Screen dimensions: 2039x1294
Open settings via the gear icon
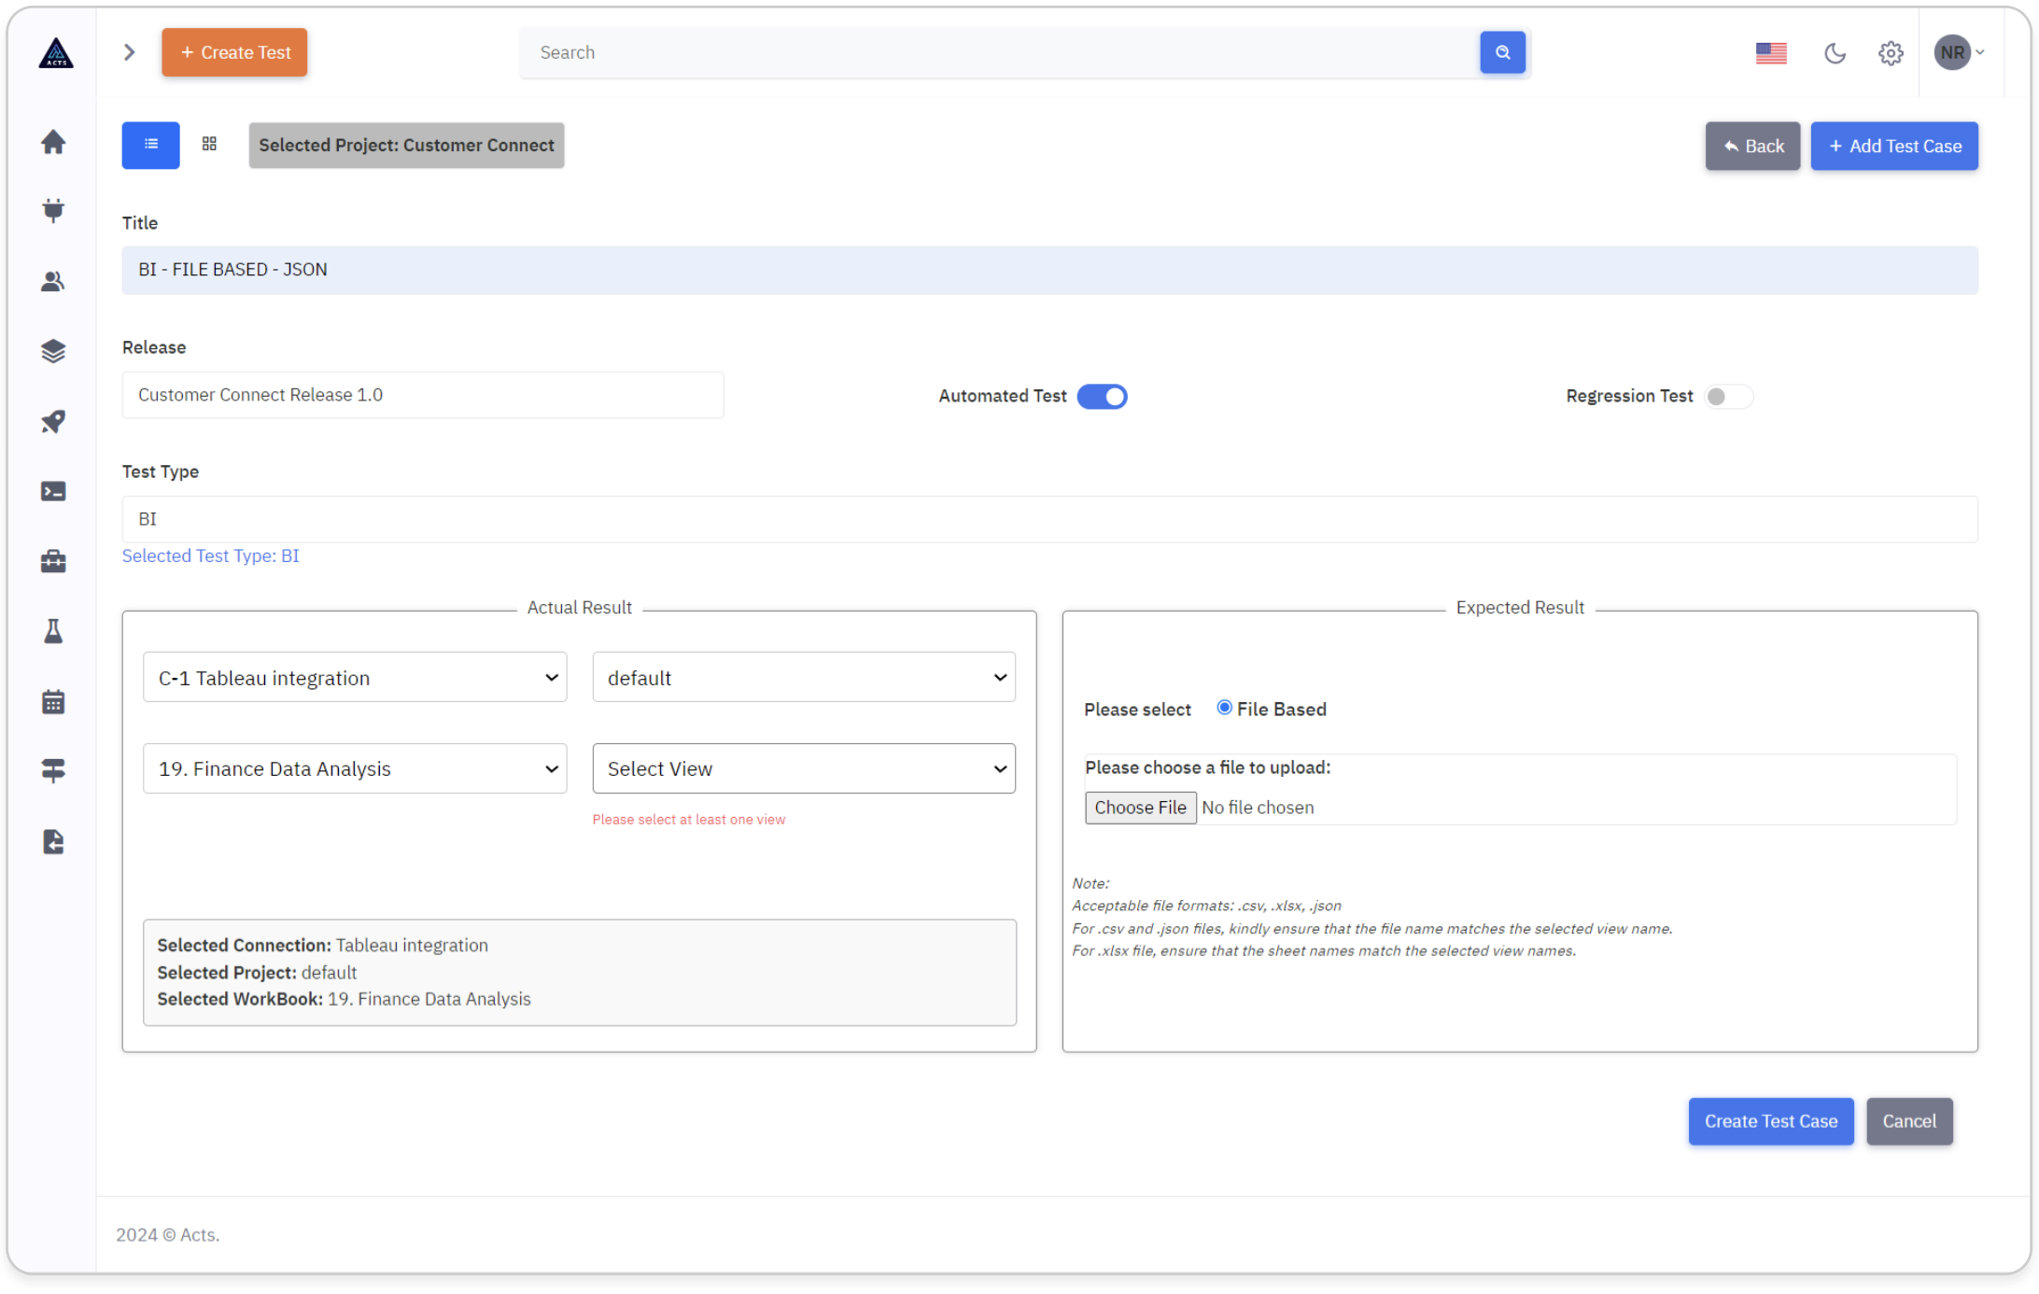[1891, 53]
